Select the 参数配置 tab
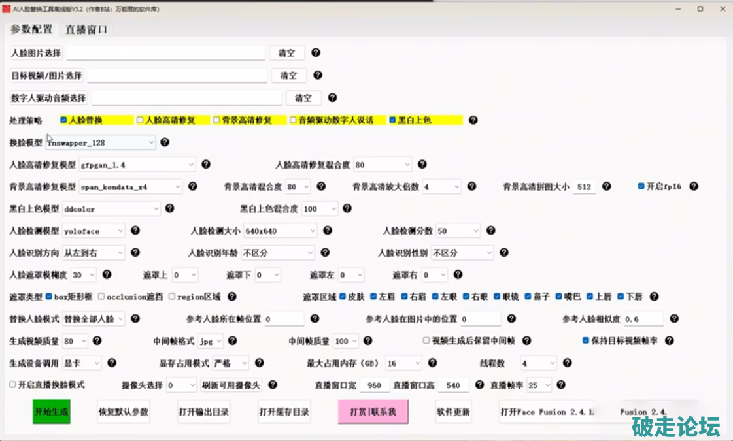733x441 pixels. coord(31,29)
